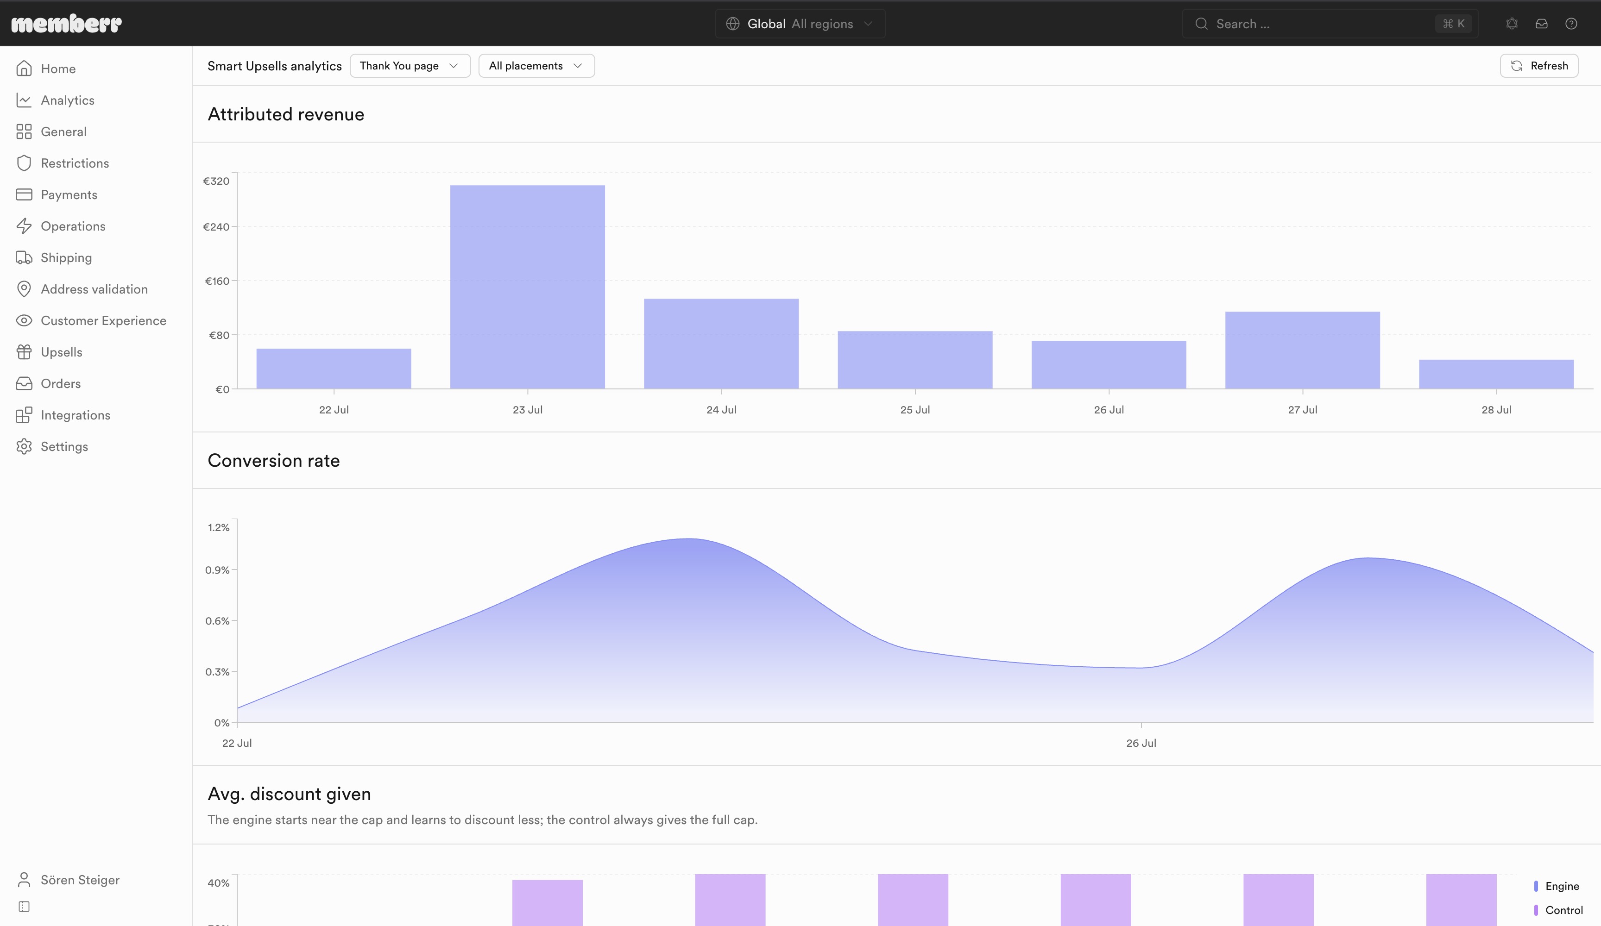Viewport: 1601px width, 926px height.
Task: Click the Shipping truck icon
Action: point(24,258)
